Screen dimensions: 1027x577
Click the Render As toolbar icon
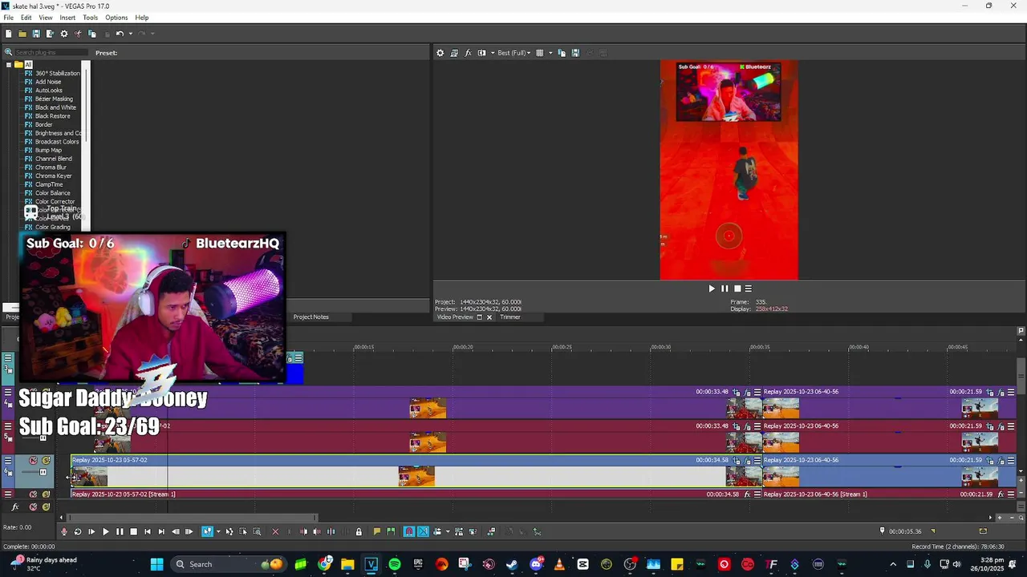point(50,34)
